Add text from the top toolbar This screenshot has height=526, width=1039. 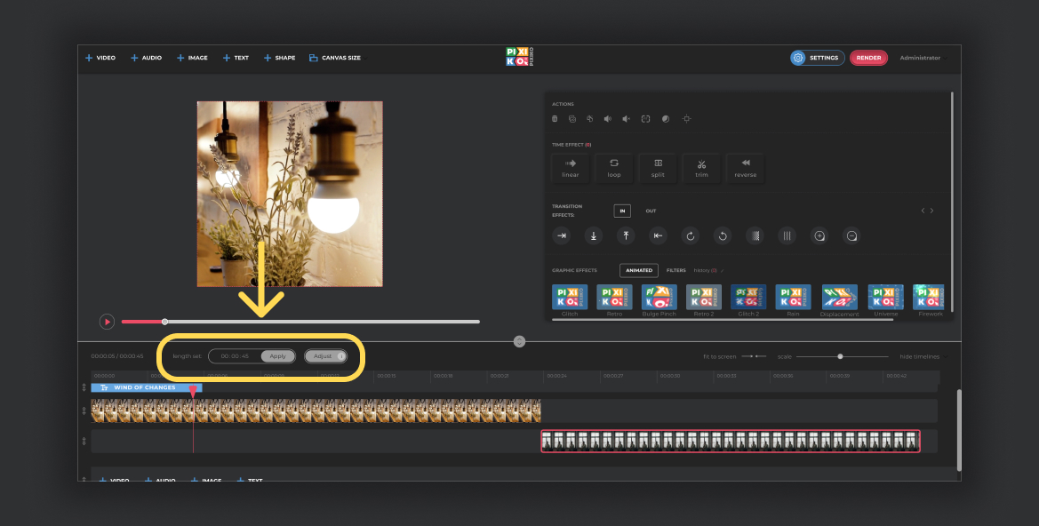[x=236, y=59]
